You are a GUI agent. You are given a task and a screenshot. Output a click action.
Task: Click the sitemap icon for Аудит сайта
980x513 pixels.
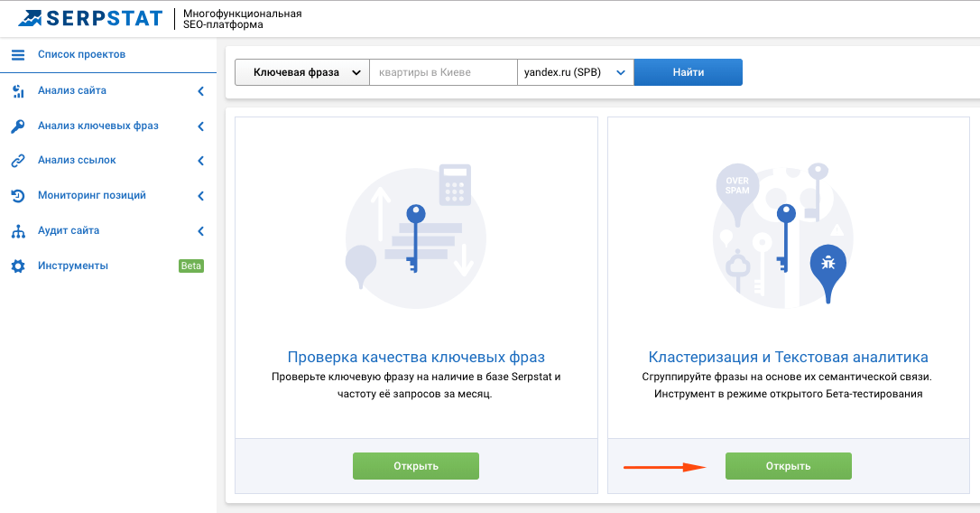(x=18, y=231)
